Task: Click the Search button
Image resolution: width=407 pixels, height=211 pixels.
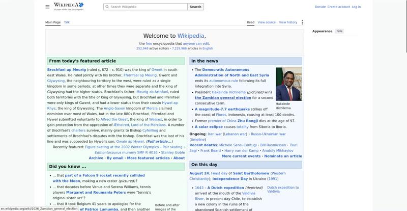Action: tap(195, 7)
